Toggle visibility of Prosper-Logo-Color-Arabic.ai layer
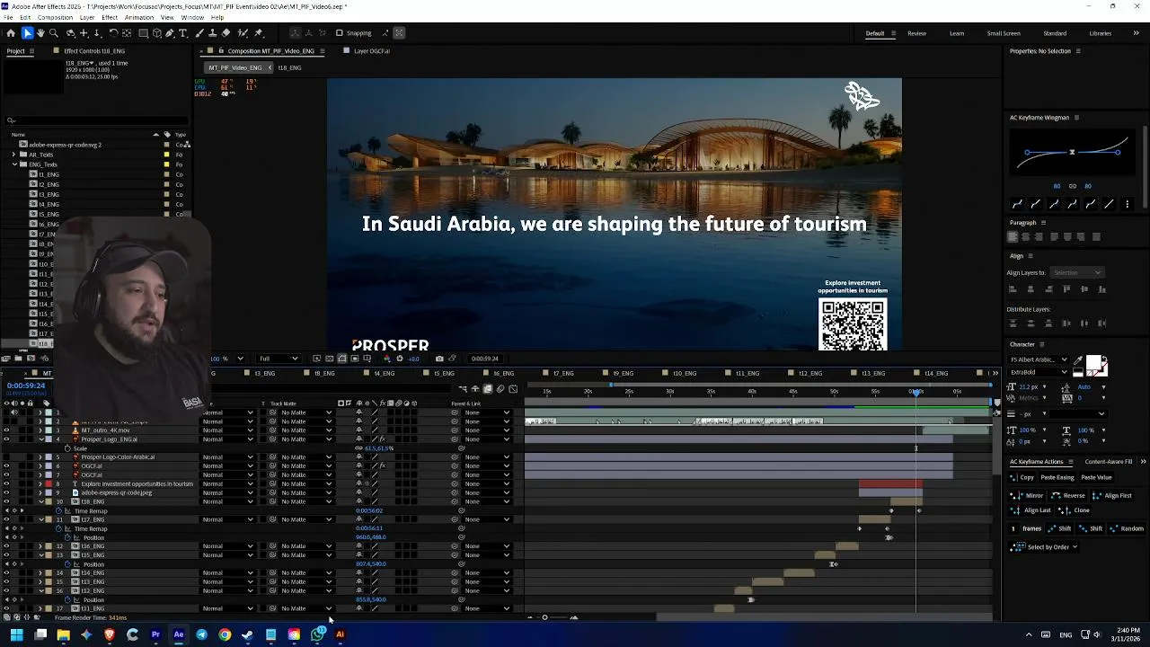Image resolution: width=1150 pixels, height=647 pixels. 6,456
